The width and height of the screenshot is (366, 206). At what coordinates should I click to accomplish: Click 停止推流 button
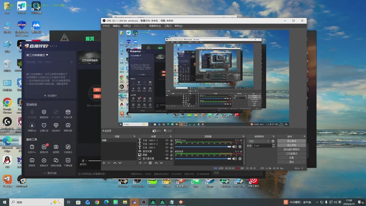point(291,141)
